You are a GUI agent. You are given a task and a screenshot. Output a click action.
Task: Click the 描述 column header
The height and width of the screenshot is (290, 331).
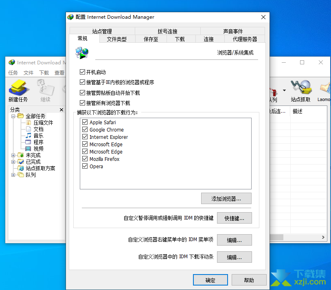(x=298, y=111)
